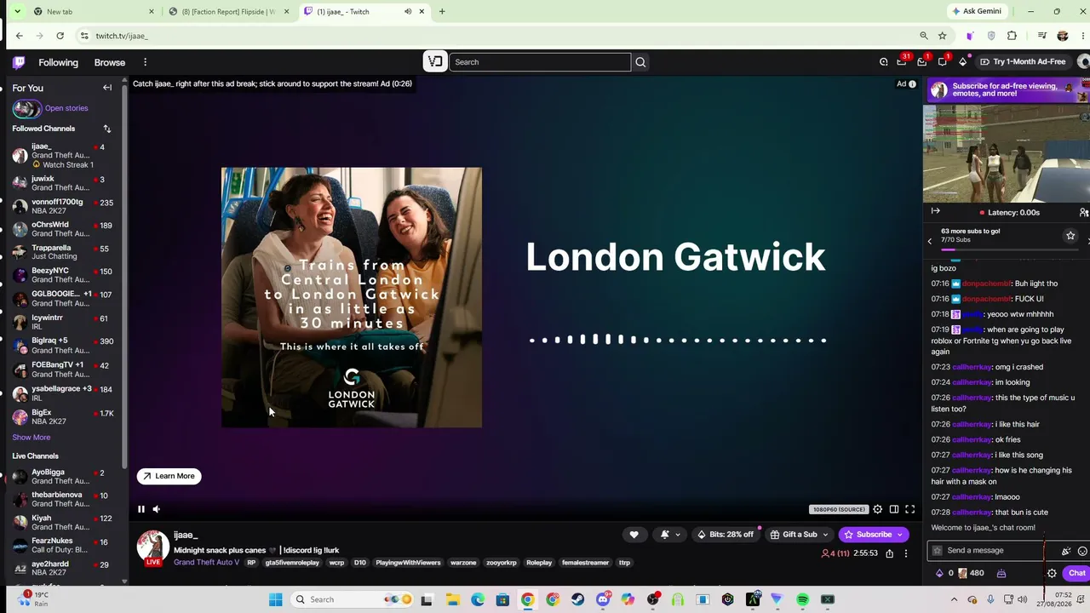
Task: Go to previous goal in chat header
Action: [930, 241]
